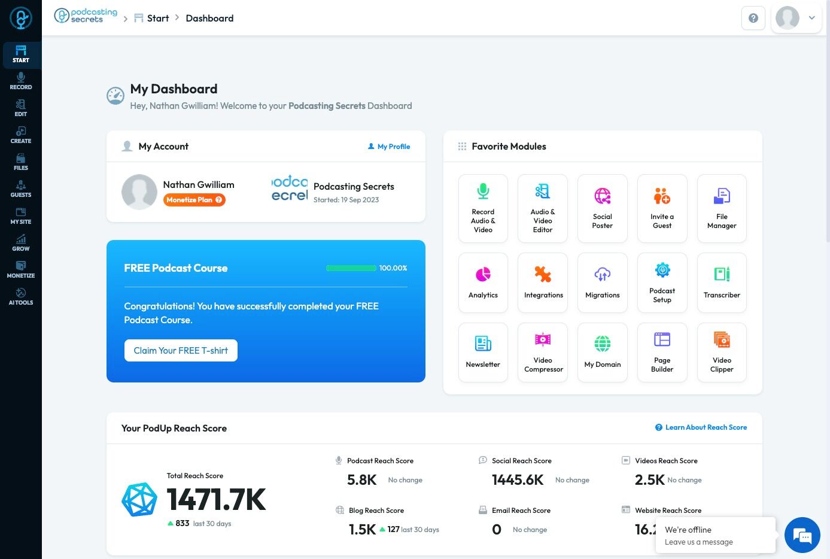The image size is (830, 559).
Task: Click the course progress bar at 100%
Action: tap(351, 268)
